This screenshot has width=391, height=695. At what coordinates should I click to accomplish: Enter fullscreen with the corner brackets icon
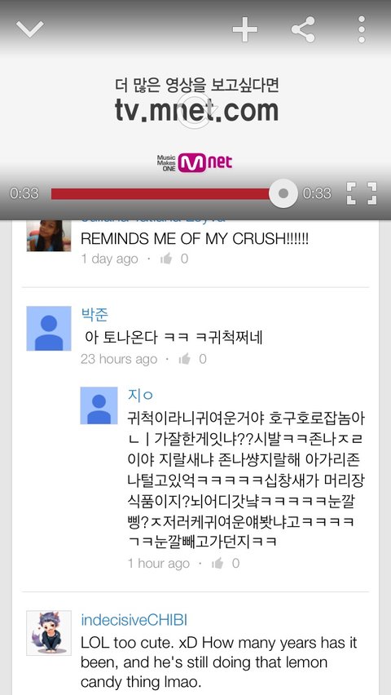tap(362, 193)
